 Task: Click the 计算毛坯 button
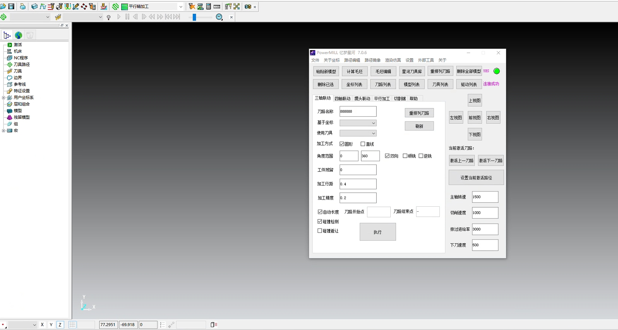pyautogui.click(x=354, y=71)
